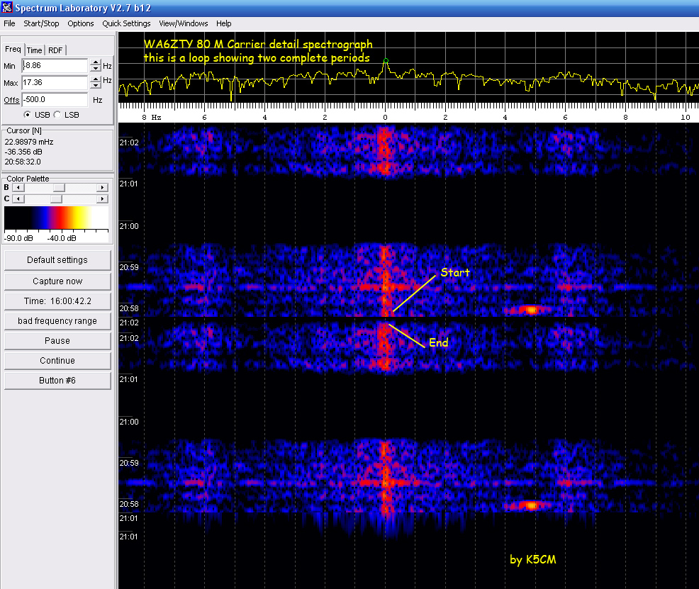This screenshot has height=589, width=699.
Task: Click the Min frequency input field
Action: (x=55, y=65)
